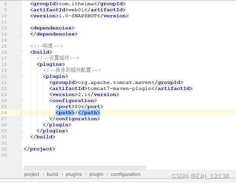
Task: Collapse the configuration fold on line 24
Action: [x=21, y=101]
